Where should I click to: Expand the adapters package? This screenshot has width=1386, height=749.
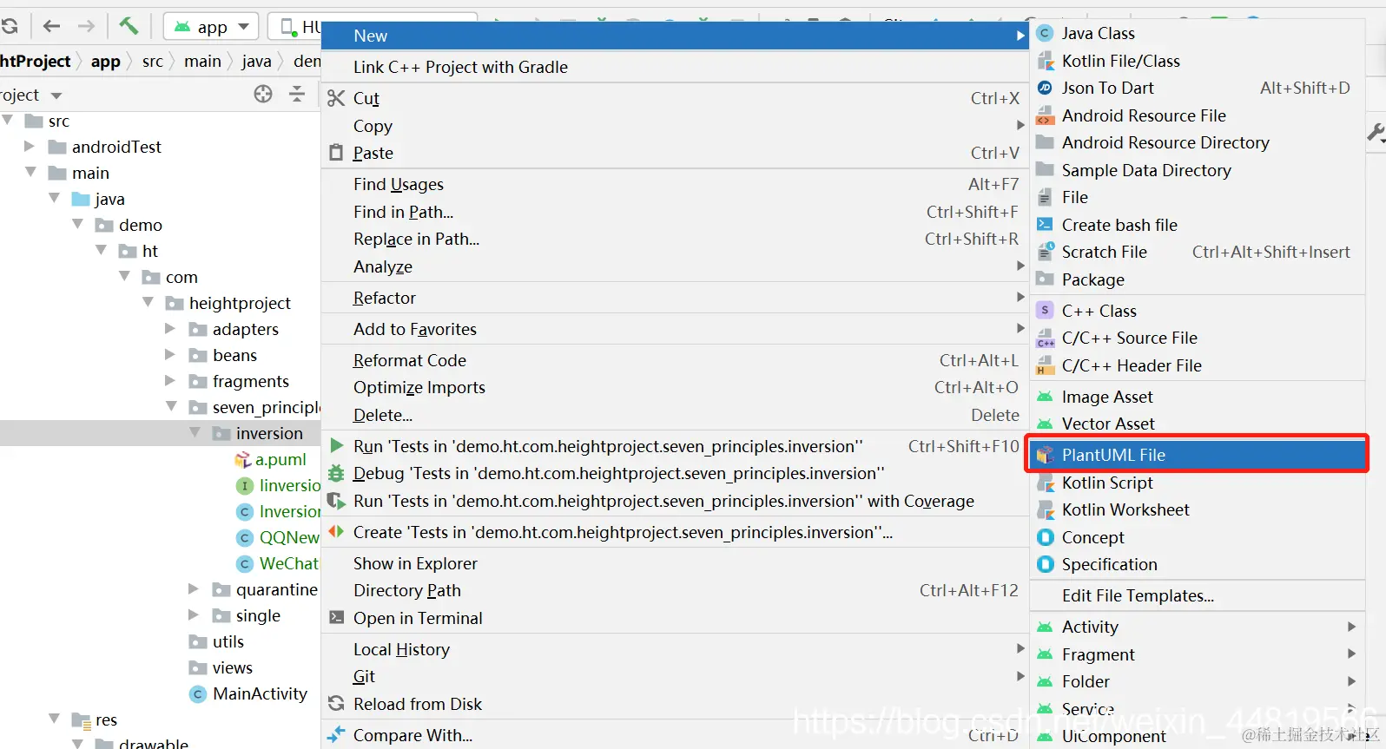[170, 328]
